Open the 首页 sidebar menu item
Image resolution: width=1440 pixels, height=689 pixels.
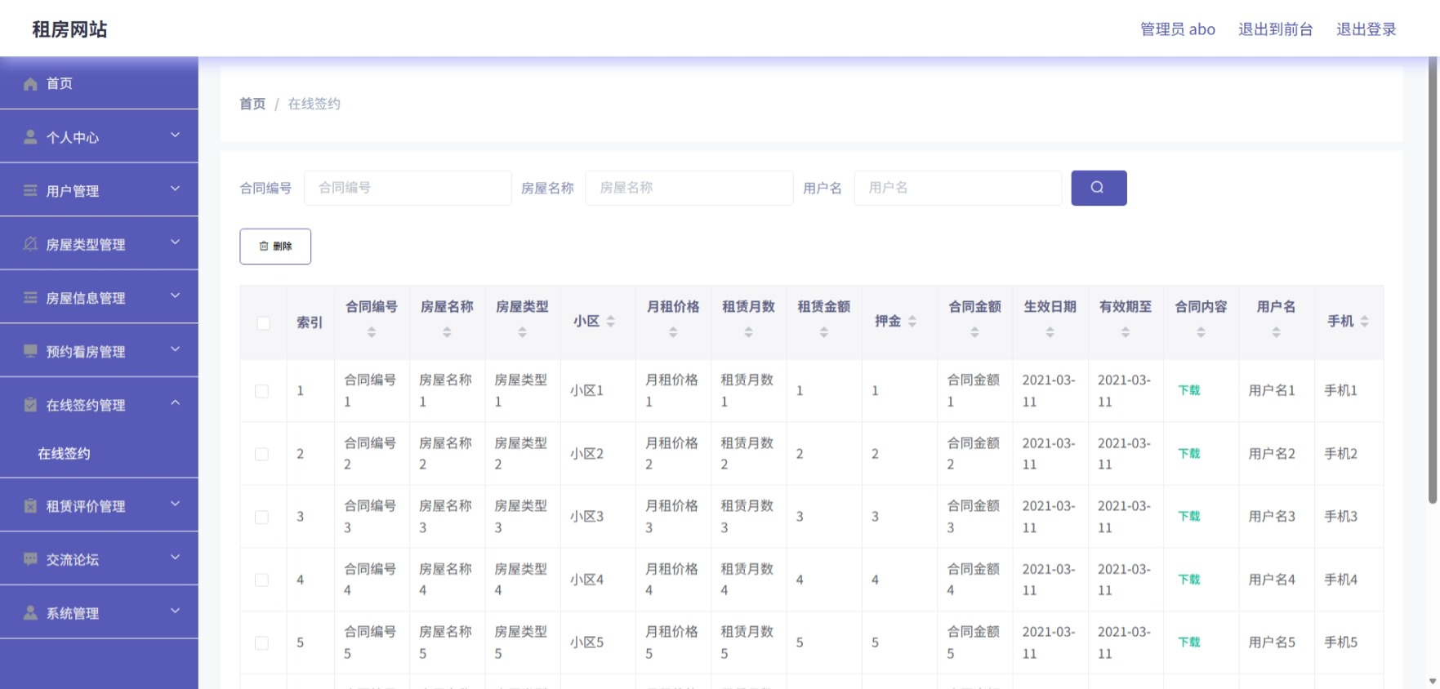coord(99,83)
